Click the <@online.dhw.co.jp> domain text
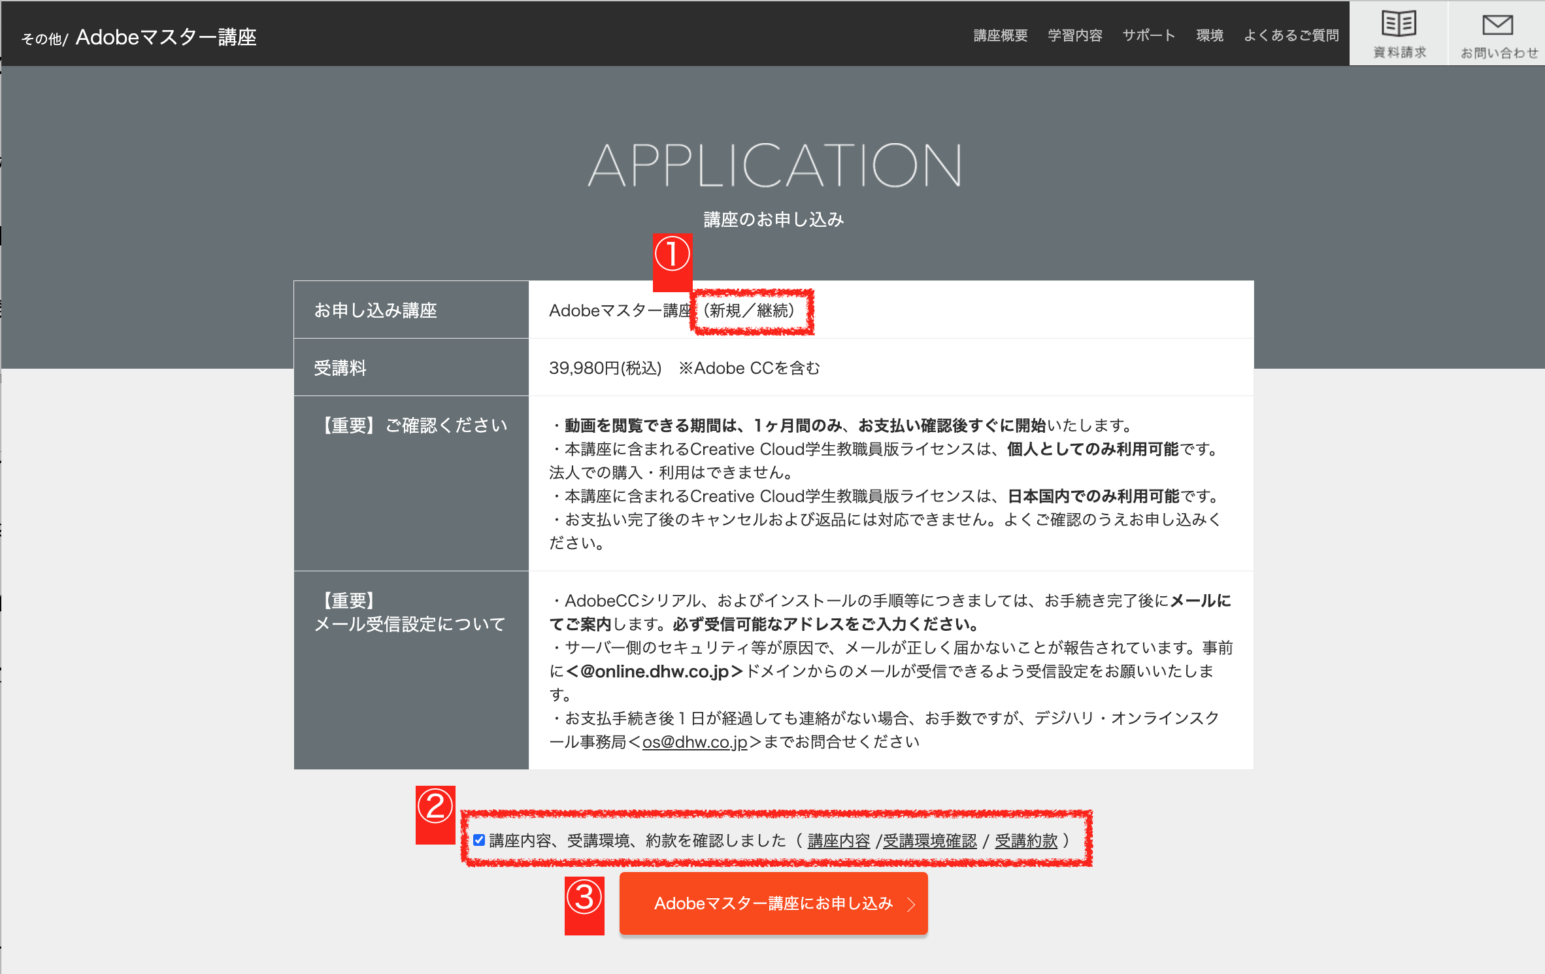The height and width of the screenshot is (974, 1545). 654,671
